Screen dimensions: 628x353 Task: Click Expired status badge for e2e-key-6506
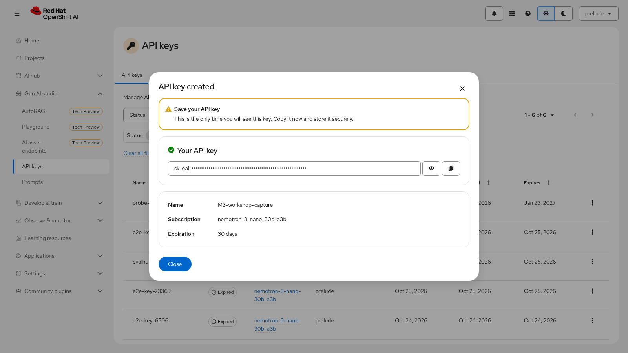[x=223, y=322]
